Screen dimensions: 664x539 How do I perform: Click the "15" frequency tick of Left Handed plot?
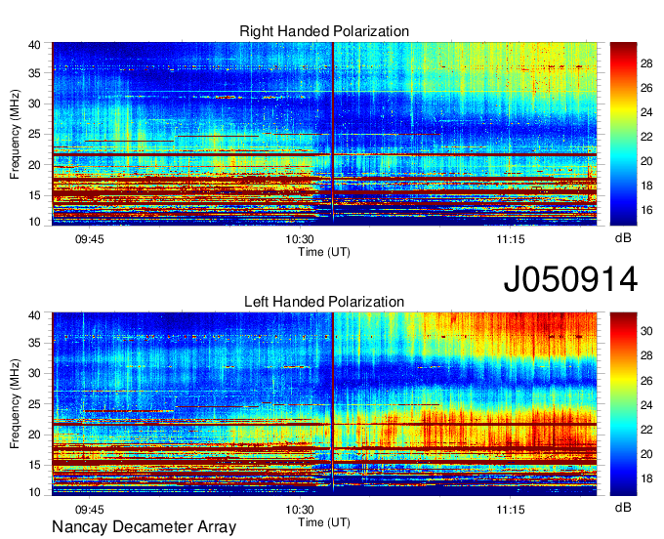pos(35,466)
